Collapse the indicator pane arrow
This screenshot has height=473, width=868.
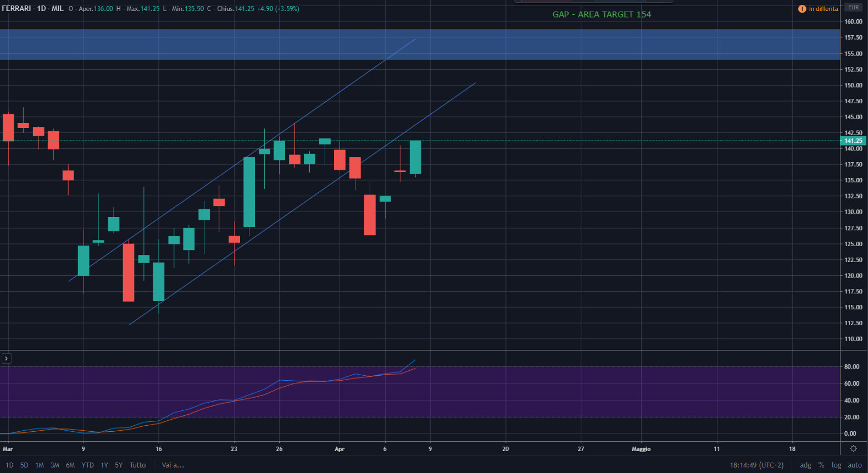coord(6,358)
